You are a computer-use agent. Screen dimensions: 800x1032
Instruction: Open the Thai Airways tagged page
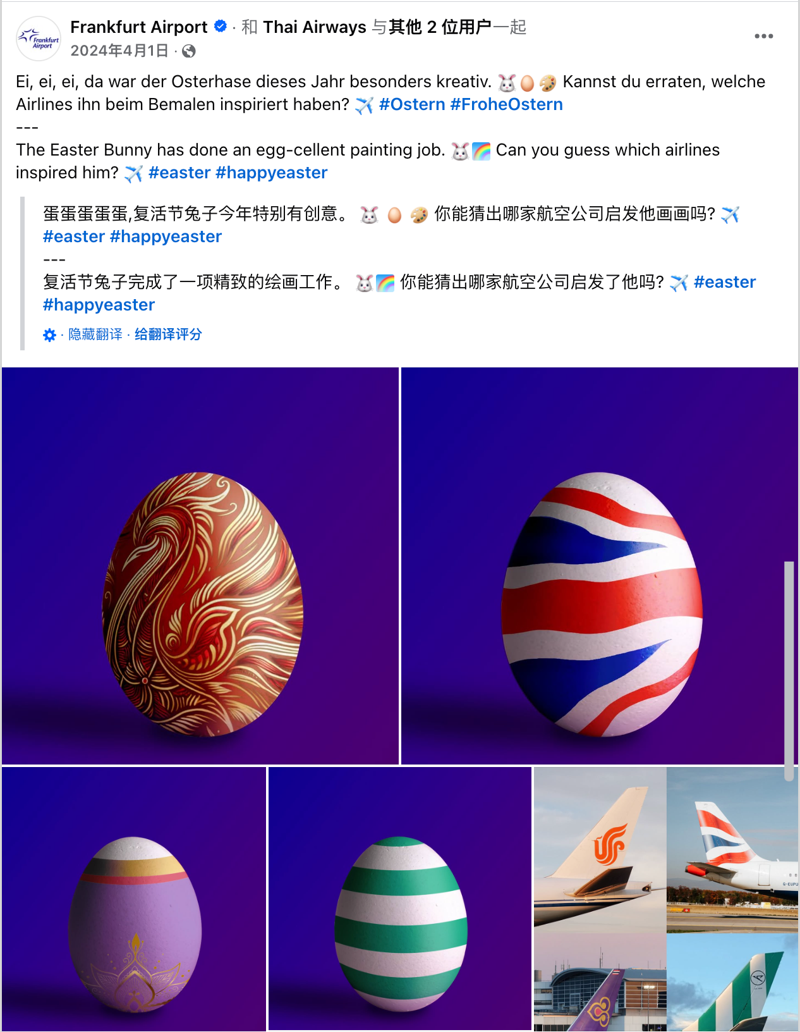315,27
